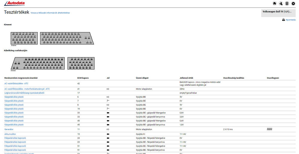299x154 pixels.
Task: Click the 'Üzemi állapot' column header
Action: click(142, 78)
